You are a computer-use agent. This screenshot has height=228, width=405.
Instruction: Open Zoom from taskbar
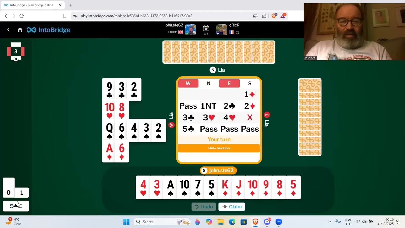(278, 222)
